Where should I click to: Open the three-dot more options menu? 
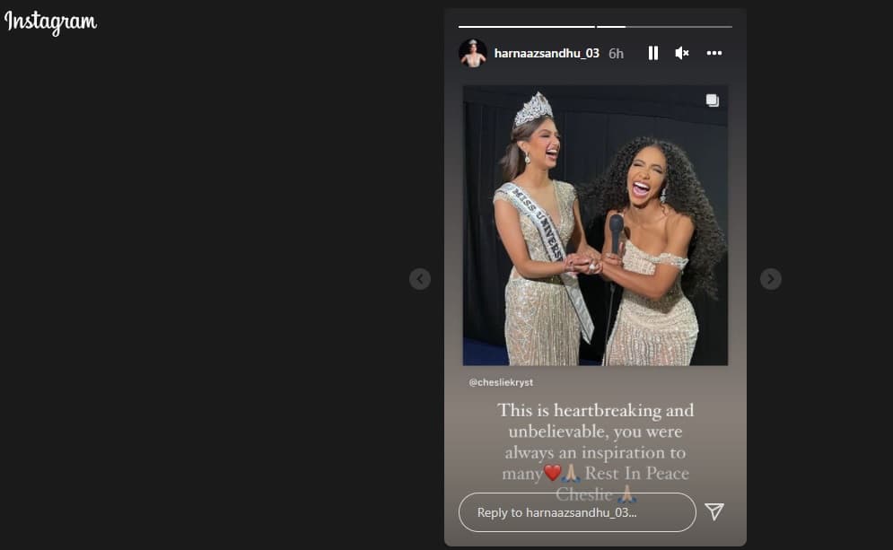pos(714,53)
